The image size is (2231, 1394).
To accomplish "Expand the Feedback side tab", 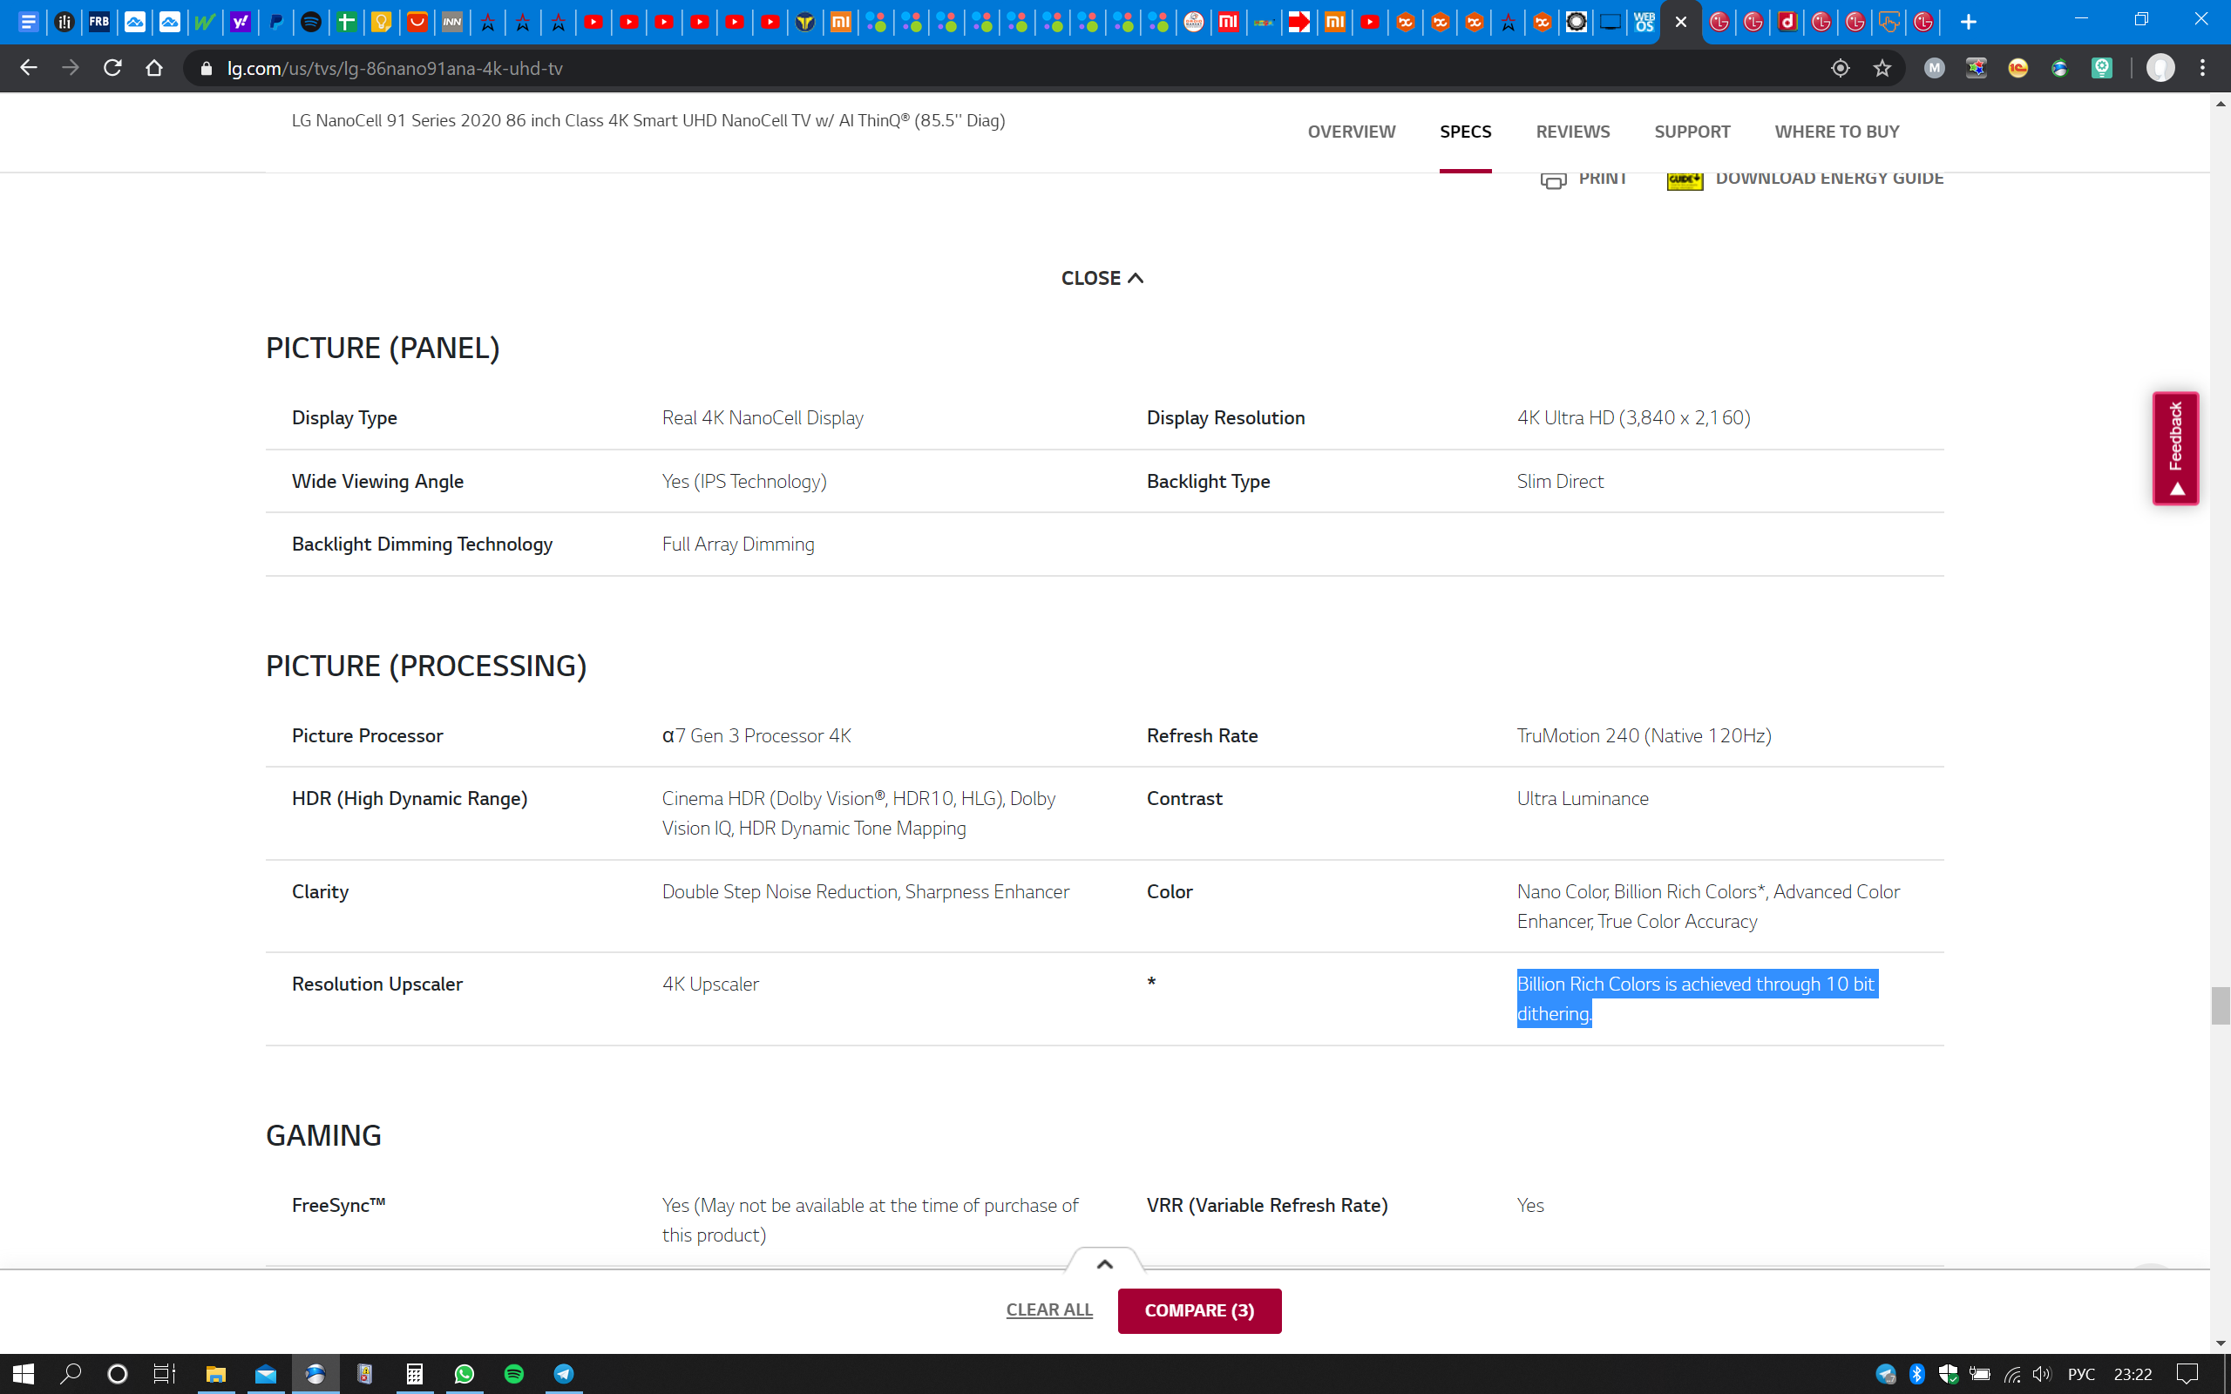I will click(2176, 449).
